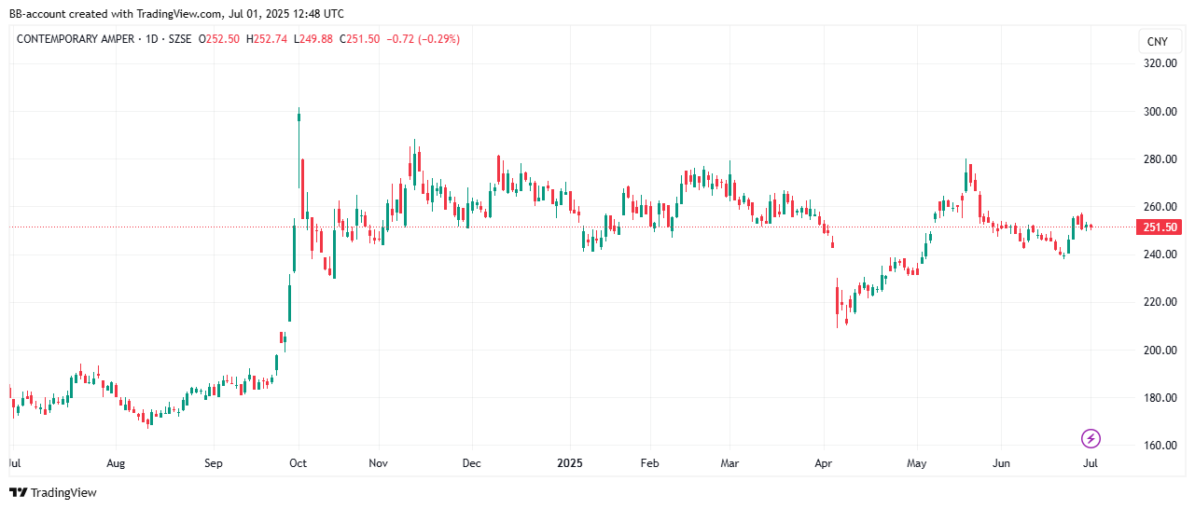Click the low value L249.88
This screenshot has width=1195, height=509.
[x=313, y=39]
